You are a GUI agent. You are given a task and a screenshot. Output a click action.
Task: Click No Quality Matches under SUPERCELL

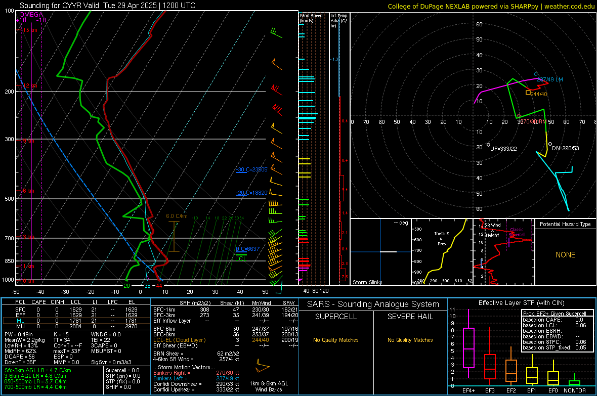coord(336,340)
